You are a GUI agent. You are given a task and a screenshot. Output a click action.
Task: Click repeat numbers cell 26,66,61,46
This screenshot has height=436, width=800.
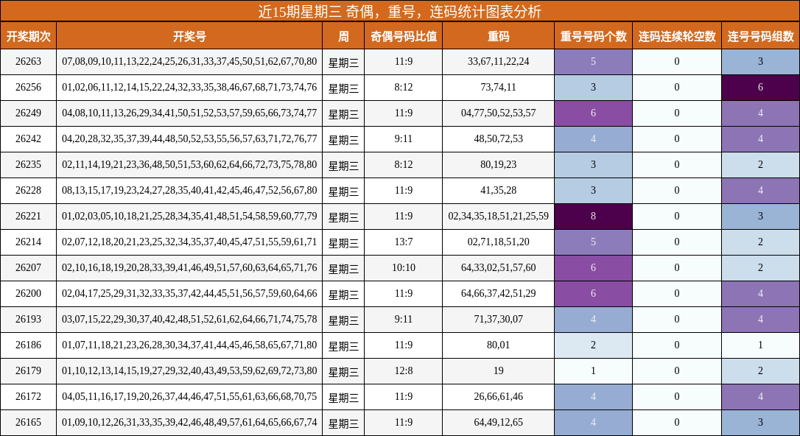click(x=499, y=396)
